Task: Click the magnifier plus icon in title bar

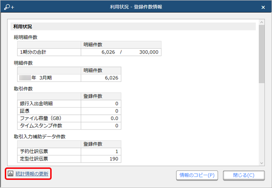Action: [9, 7]
